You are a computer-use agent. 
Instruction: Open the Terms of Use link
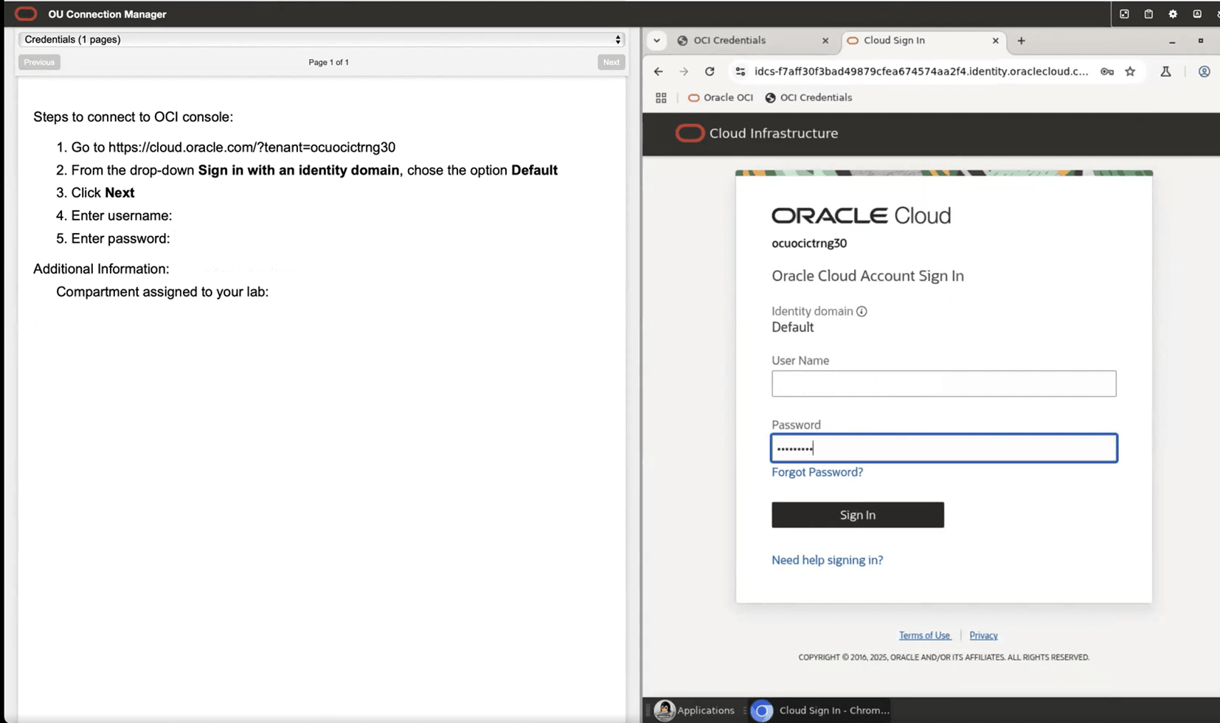point(924,635)
